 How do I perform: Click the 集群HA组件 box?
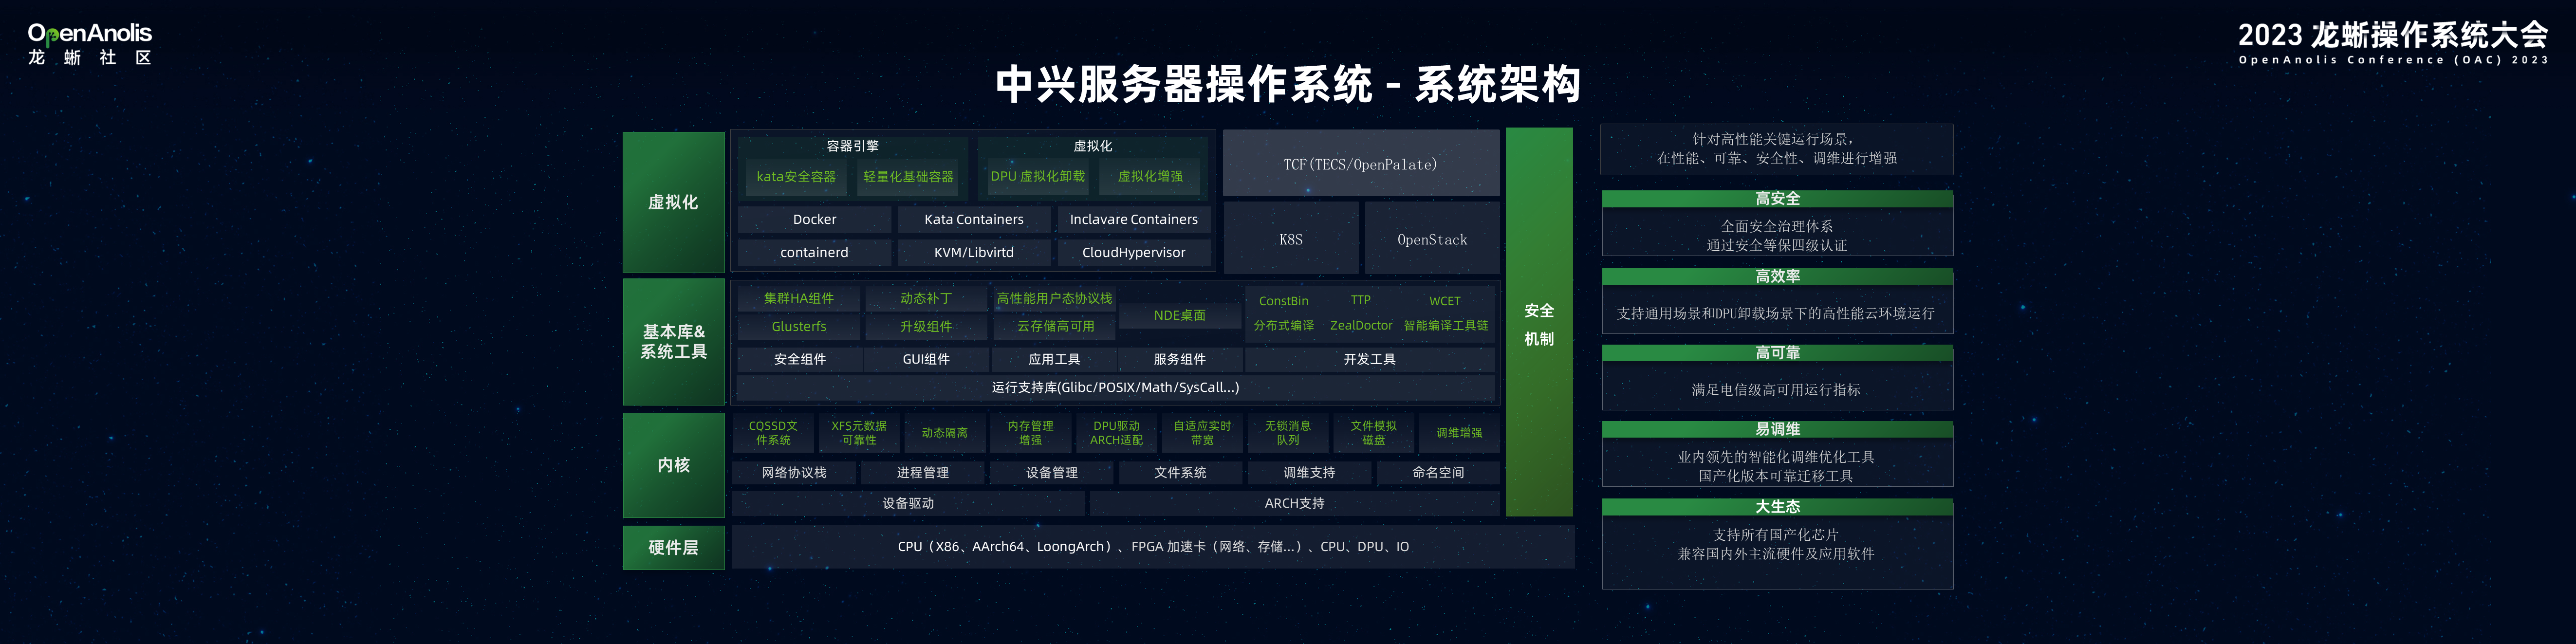click(798, 299)
